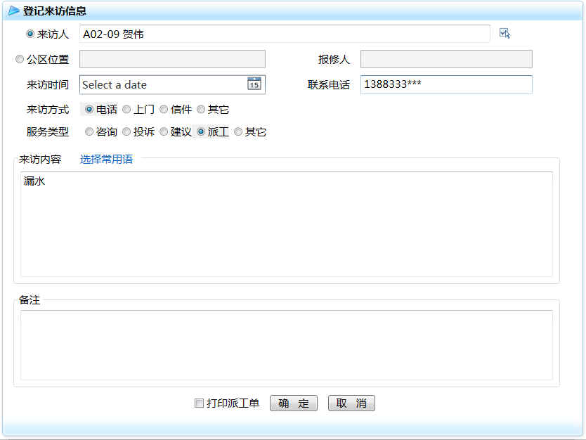The width and height of the screenshot is (586, 440).
Task: Click the 公区位置 input field
Action: click(172, 59)
